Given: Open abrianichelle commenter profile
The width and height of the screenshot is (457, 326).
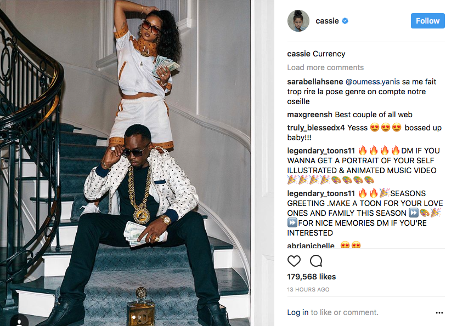Looking at the screenshot, I should point(311,245).
